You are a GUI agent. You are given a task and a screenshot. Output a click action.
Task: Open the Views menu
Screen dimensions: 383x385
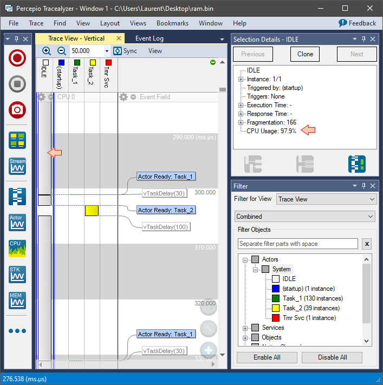coord(138,23)
